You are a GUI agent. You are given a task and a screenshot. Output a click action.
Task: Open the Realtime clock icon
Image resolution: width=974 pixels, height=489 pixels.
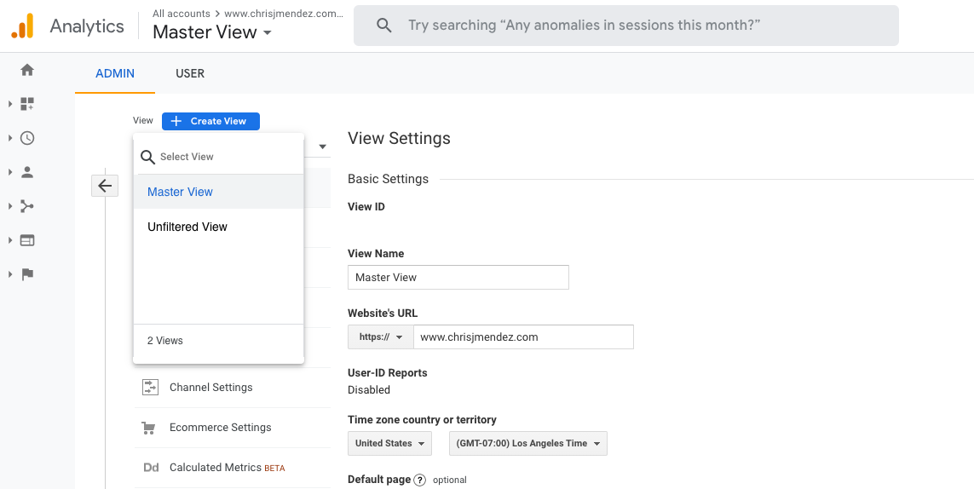[26, 138]
